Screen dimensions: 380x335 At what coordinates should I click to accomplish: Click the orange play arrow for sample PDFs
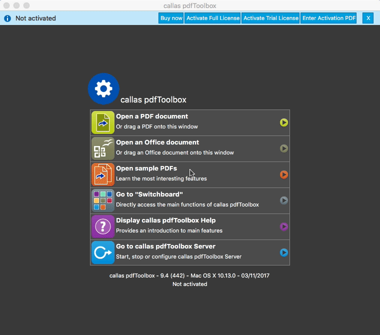point(284,174)
